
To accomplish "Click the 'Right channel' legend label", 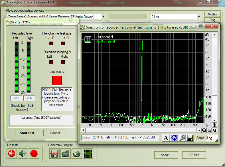I will pos(105,41).
